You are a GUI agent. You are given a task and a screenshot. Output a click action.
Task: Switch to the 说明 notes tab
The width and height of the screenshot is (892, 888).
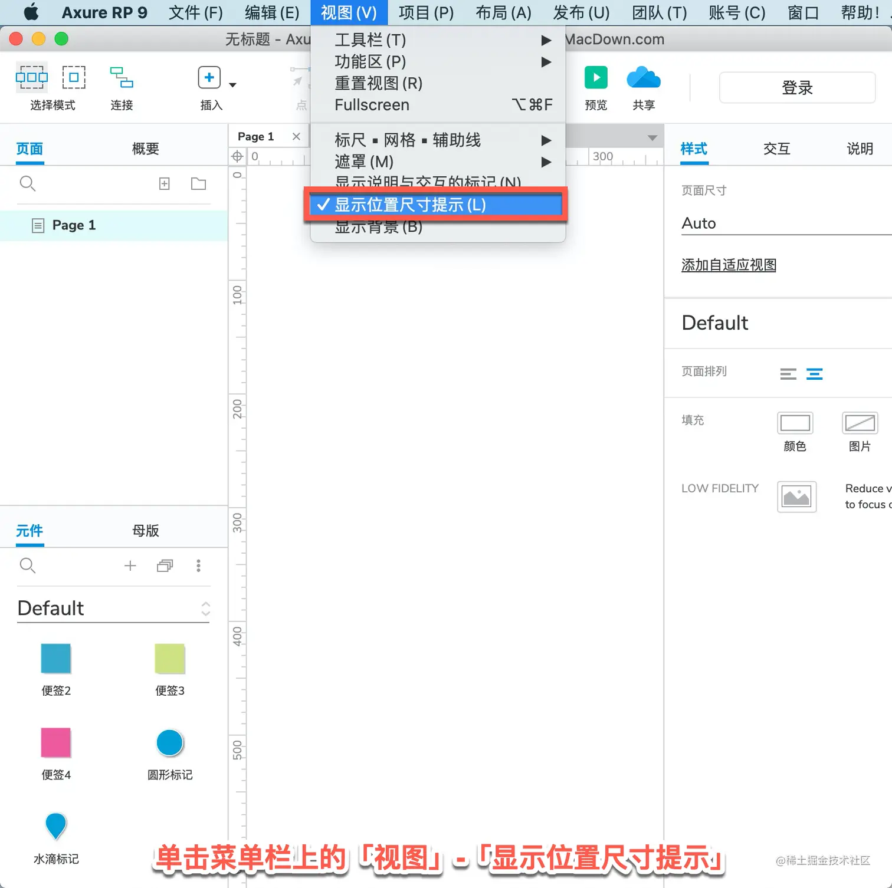click(x=860, y=149)
